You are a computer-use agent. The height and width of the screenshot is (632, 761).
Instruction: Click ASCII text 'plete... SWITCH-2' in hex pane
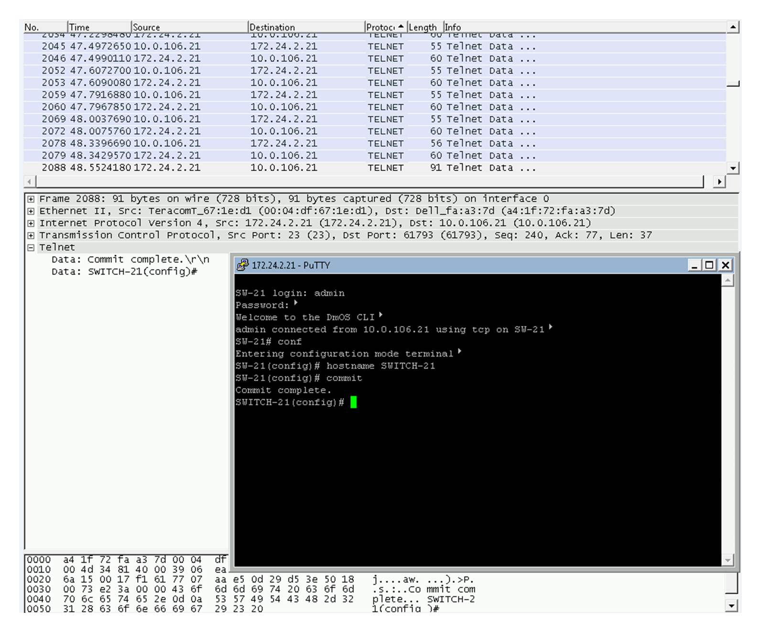pos(424,599)
